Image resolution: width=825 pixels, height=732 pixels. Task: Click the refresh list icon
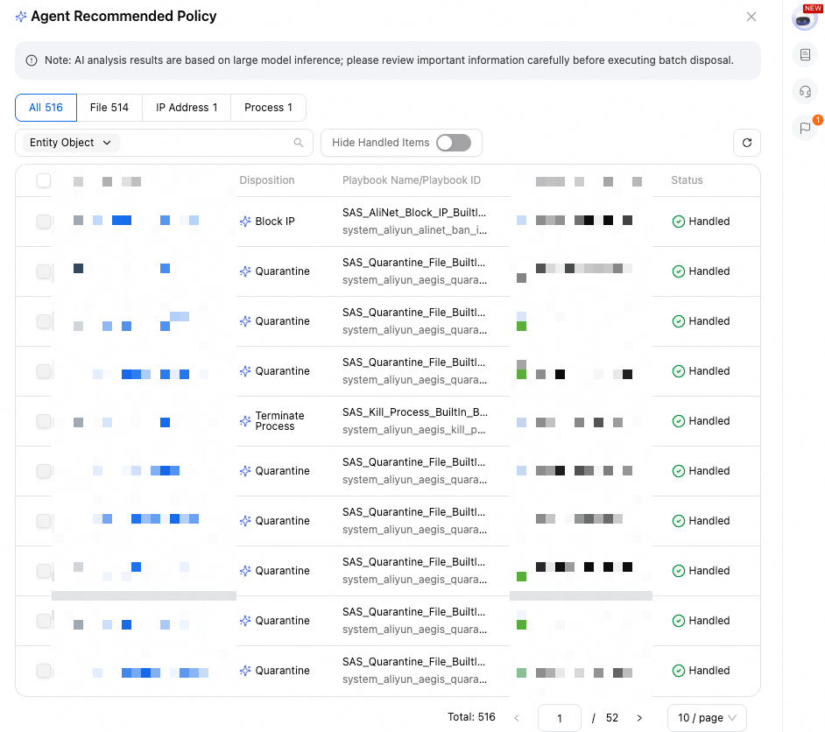[746, 143]
